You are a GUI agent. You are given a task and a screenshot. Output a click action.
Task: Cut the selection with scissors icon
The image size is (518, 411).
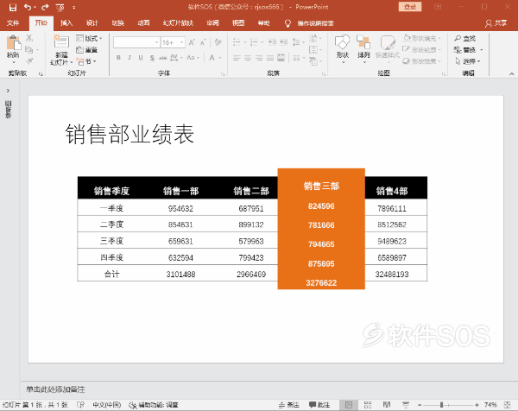tap(29, 38)
